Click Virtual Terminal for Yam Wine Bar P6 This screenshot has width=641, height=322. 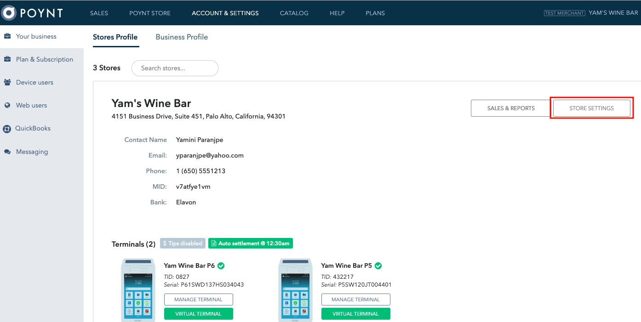[199, 314]
